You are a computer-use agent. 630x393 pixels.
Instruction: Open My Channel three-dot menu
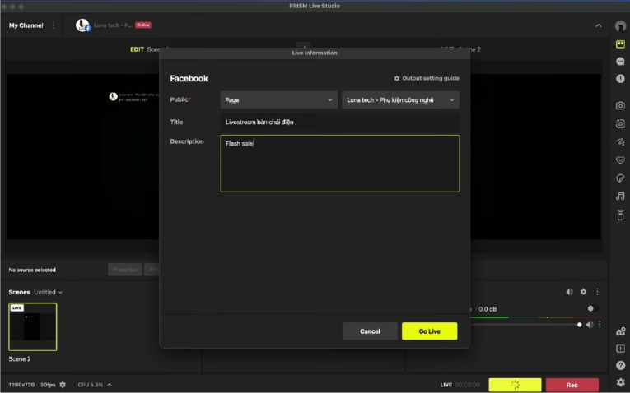point(54,25)
